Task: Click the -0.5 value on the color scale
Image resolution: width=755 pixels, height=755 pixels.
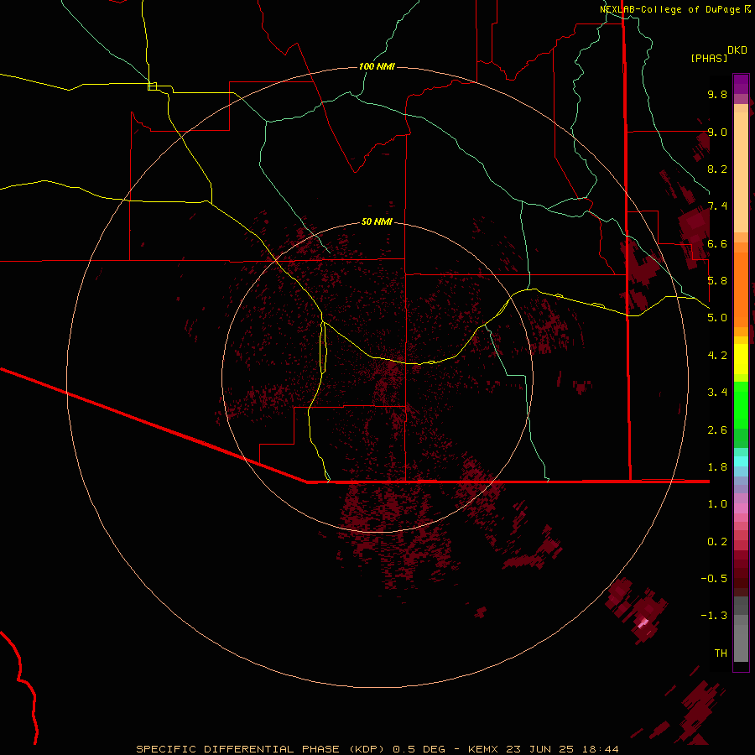Action: tap(714, 579)
